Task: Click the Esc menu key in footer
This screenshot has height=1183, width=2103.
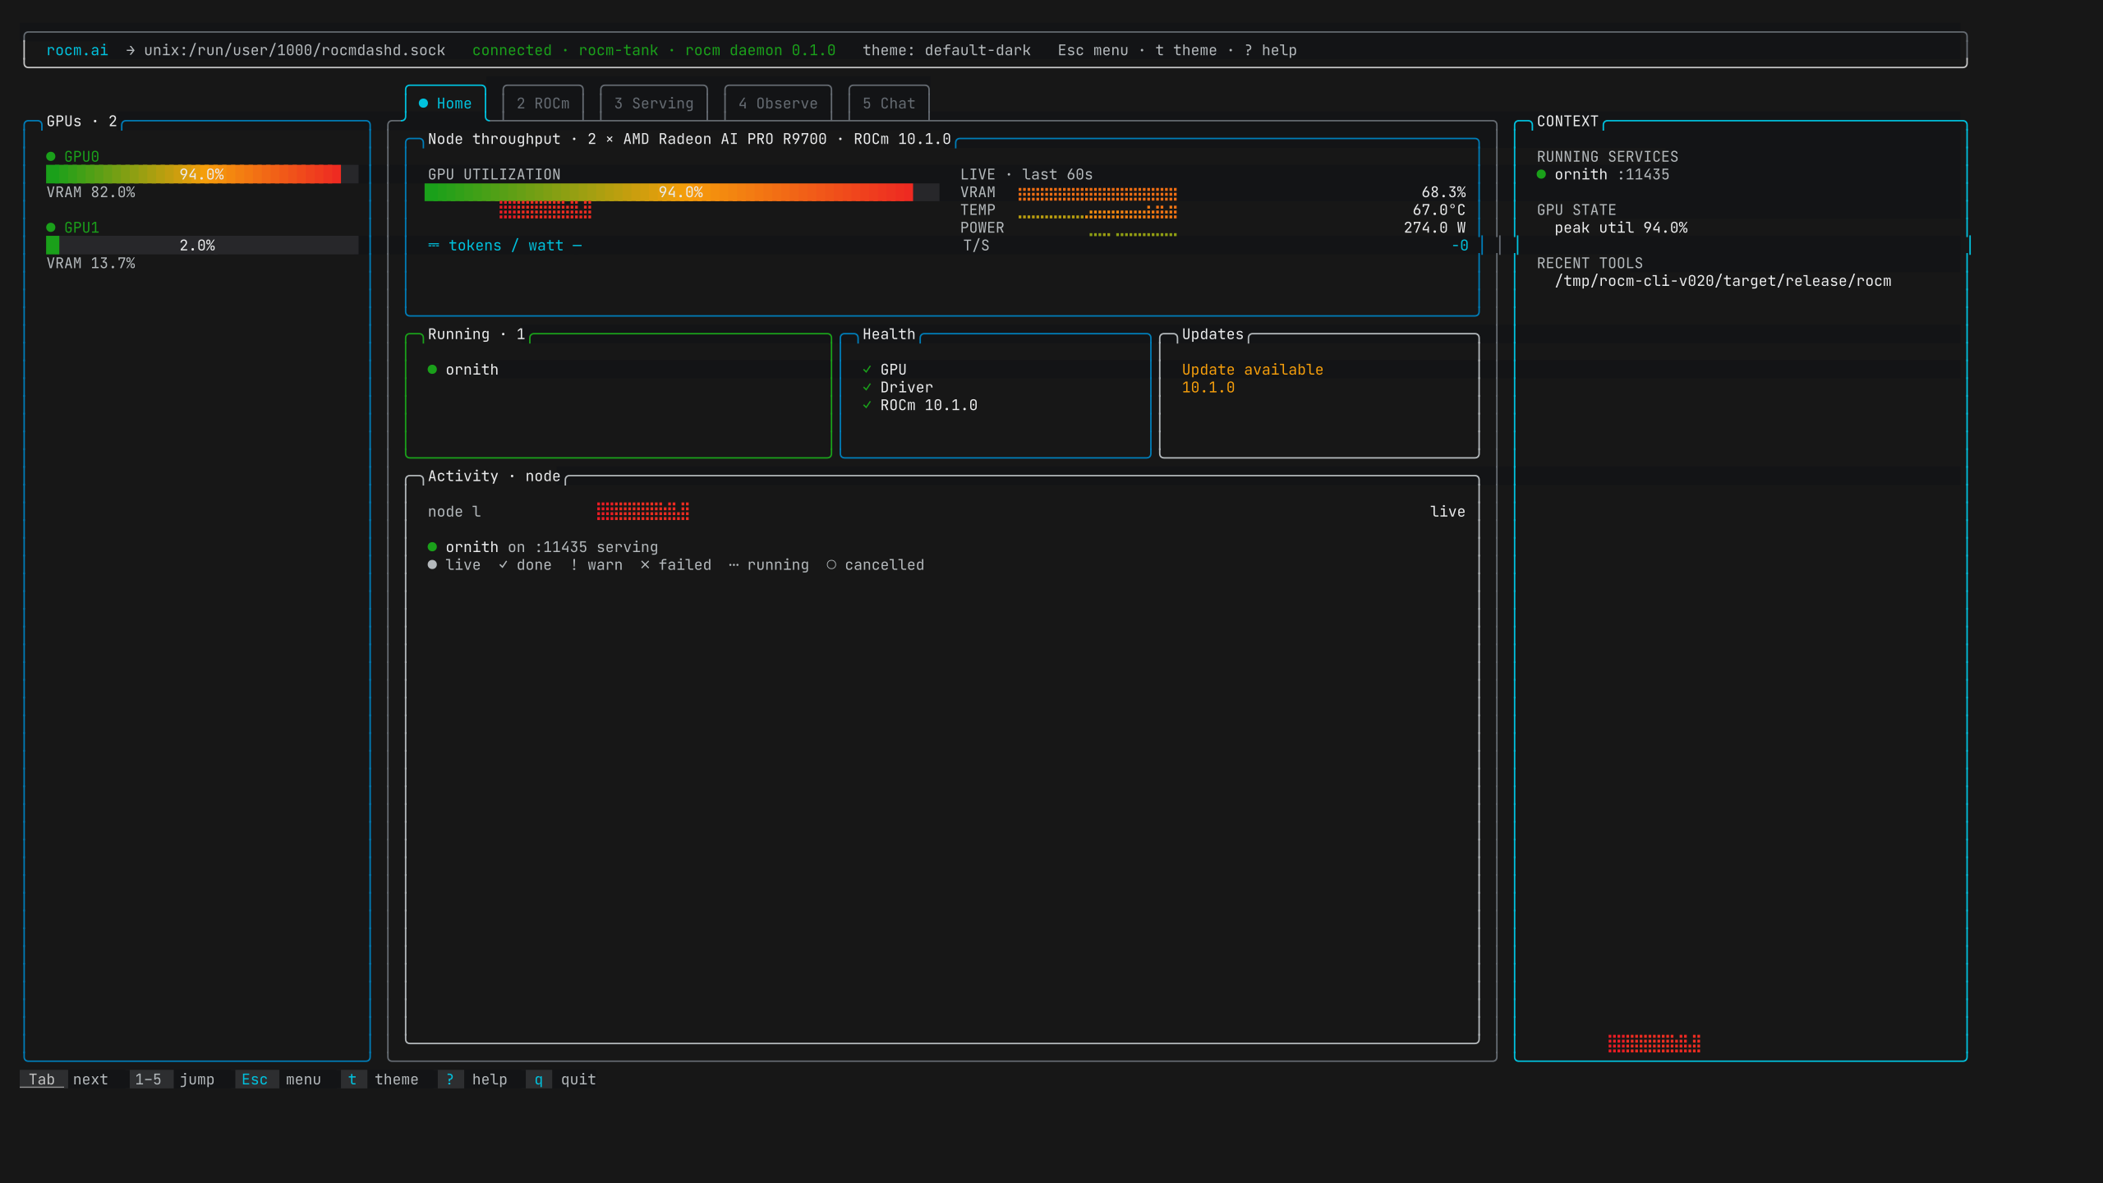Action: (278, 1079)
